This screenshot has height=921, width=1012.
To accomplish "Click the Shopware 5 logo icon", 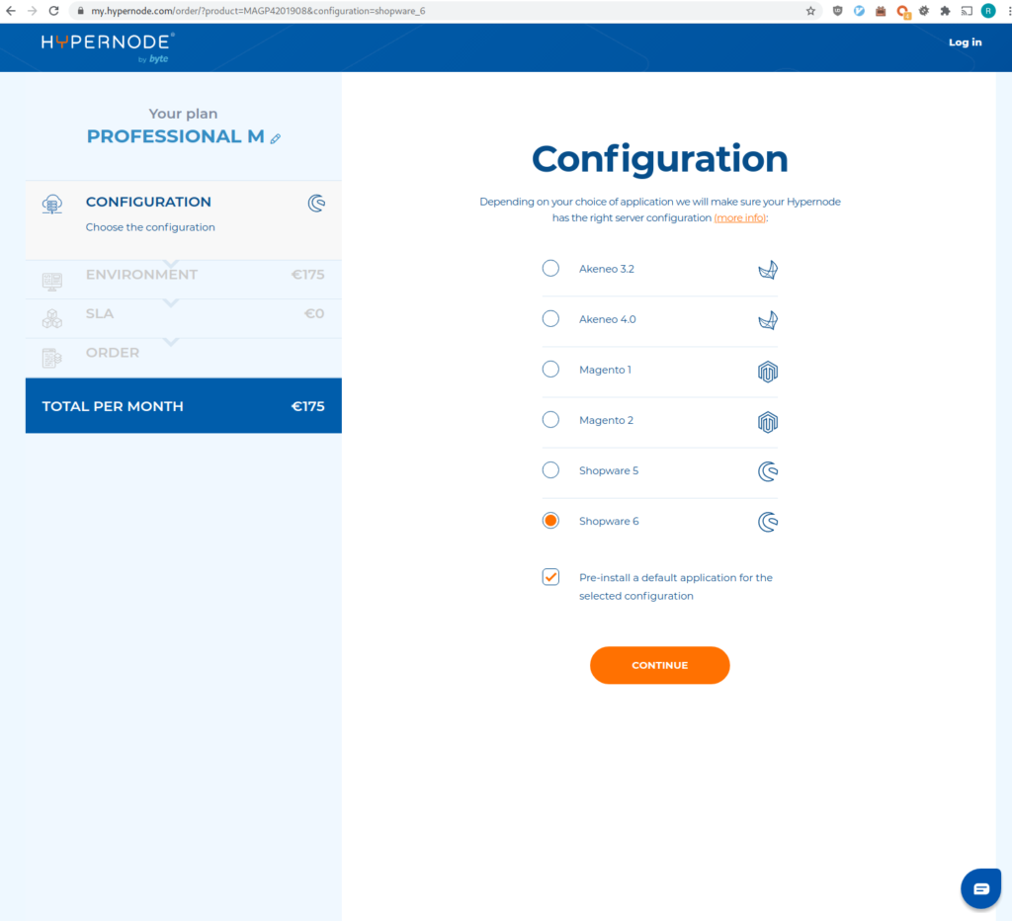I will (767, 471).
